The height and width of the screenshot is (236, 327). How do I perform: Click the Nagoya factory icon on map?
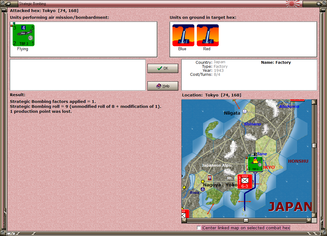point(209,178)
